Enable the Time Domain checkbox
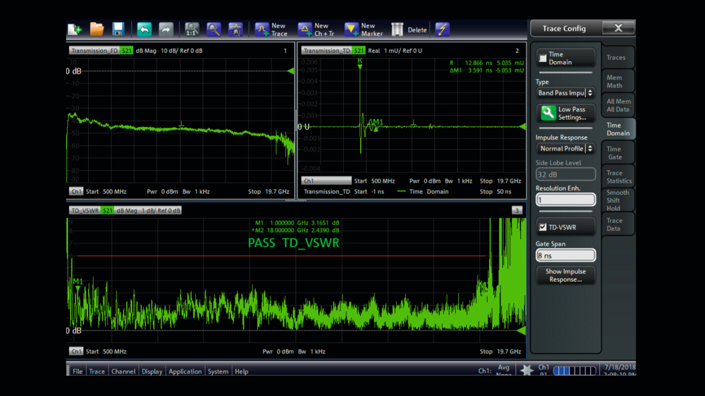Viewport: 705px width, 396px height. click(x=543, y=58)
